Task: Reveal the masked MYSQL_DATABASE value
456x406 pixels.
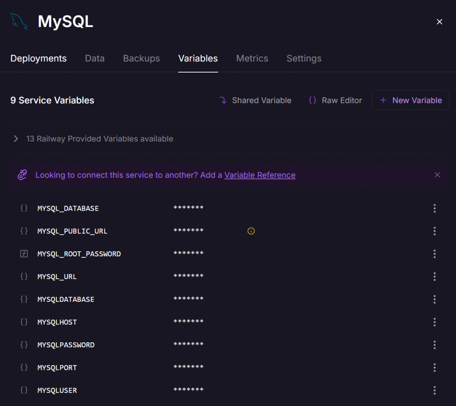Action: (188, 207)
